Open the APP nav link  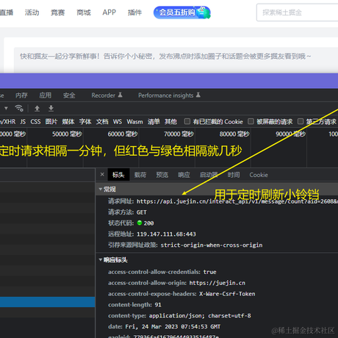pos(109,12)
